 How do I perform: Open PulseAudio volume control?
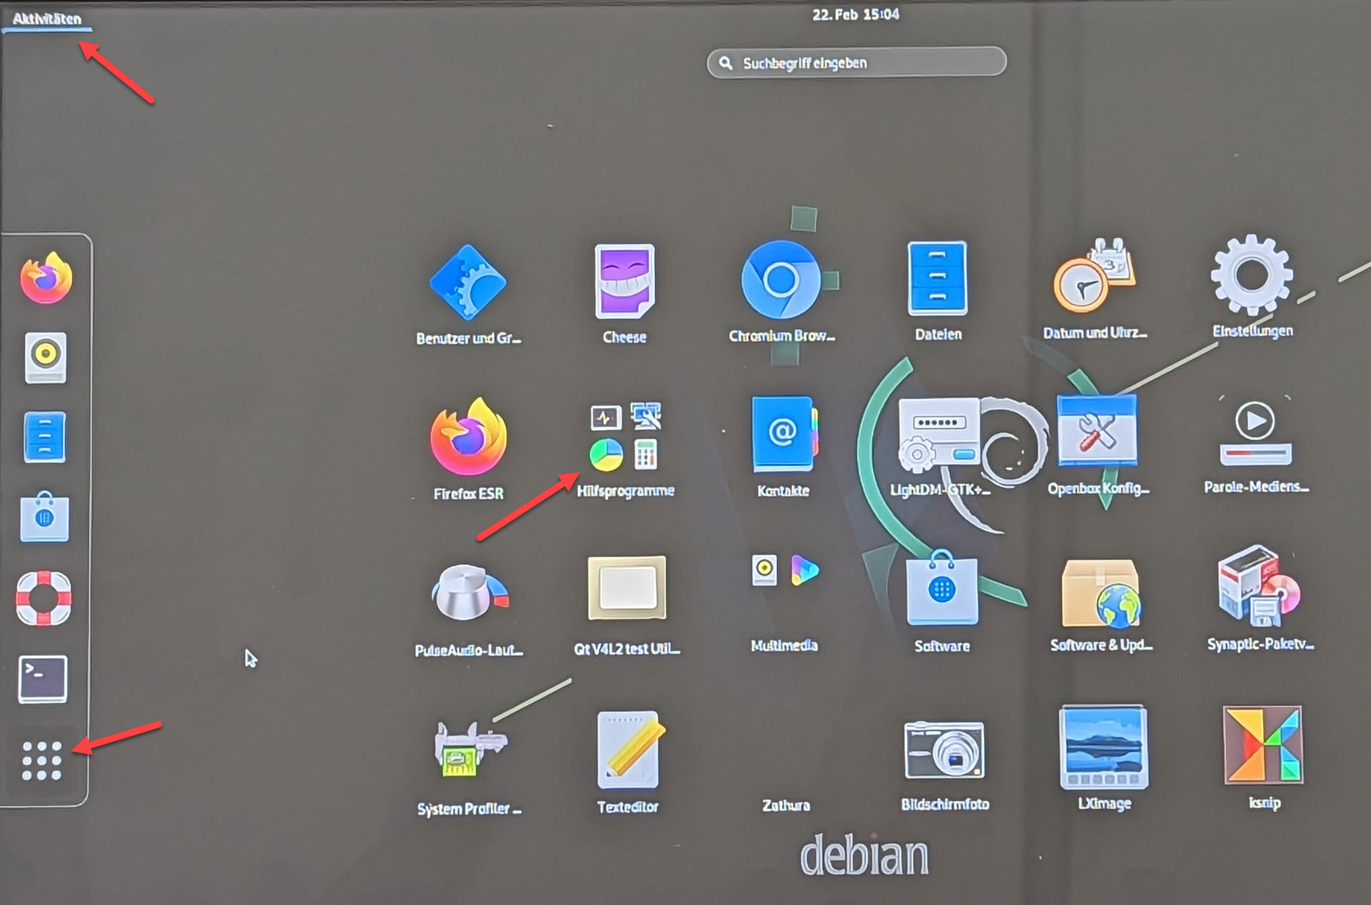[x=468, y=610]
